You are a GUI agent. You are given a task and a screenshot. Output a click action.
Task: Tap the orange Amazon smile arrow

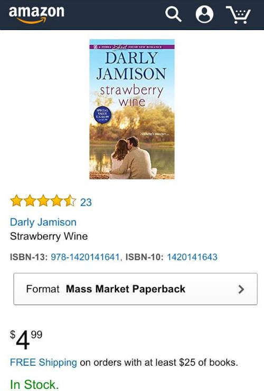pos(32,21)
